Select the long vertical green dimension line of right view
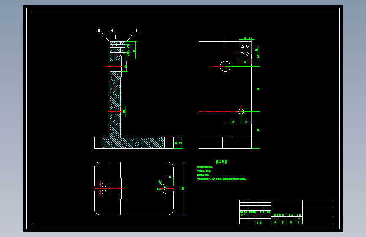The width and height of the screenshot is (366, 237). 259,108
